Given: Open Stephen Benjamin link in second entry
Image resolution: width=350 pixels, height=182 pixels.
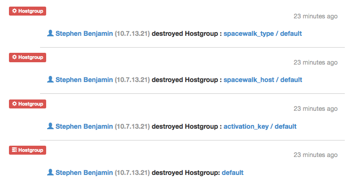Looking at the screenshot, I should coord(84,80).
